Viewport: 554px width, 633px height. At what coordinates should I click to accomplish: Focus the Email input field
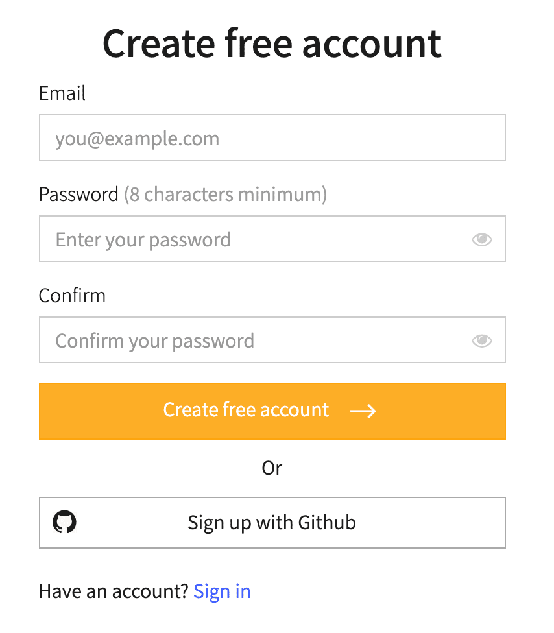[x=272, y=137]
